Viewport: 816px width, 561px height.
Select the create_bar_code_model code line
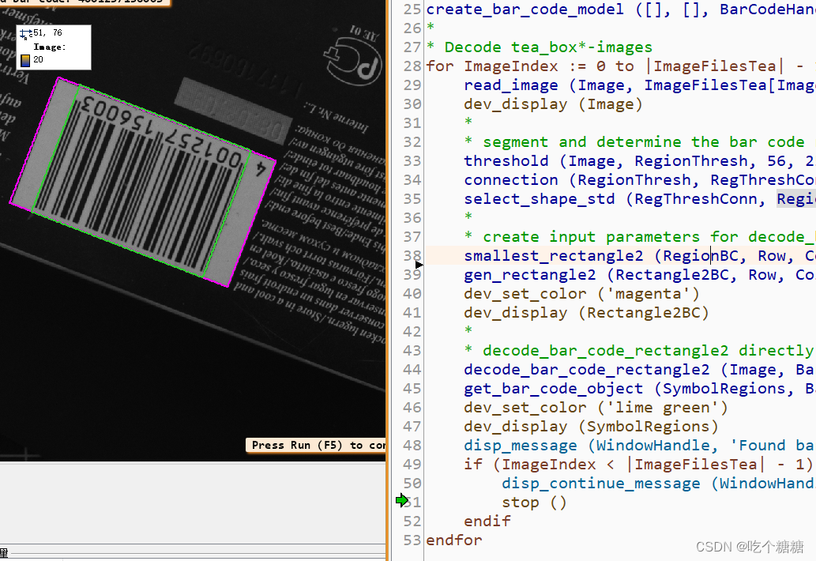tap(621, 9)
